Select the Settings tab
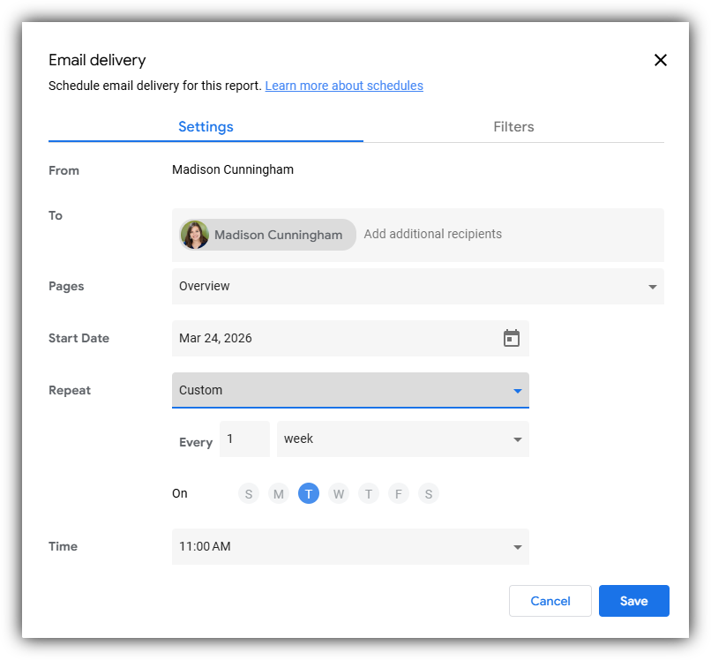The width and height of the screenshot is (711, 660). point(206,126)
